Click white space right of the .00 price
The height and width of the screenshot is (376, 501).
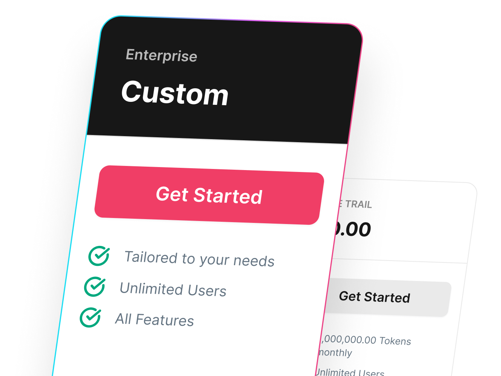[419, 230]
